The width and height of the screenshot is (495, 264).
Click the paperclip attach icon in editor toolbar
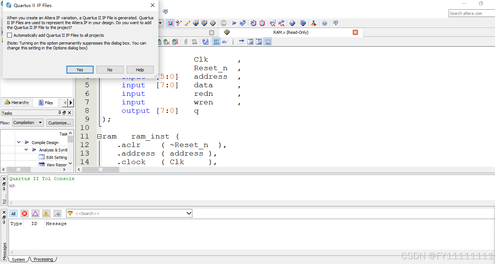coord(186,42)
